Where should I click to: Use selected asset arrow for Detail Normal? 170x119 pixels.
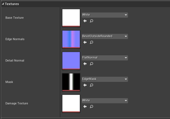[85, 64]
